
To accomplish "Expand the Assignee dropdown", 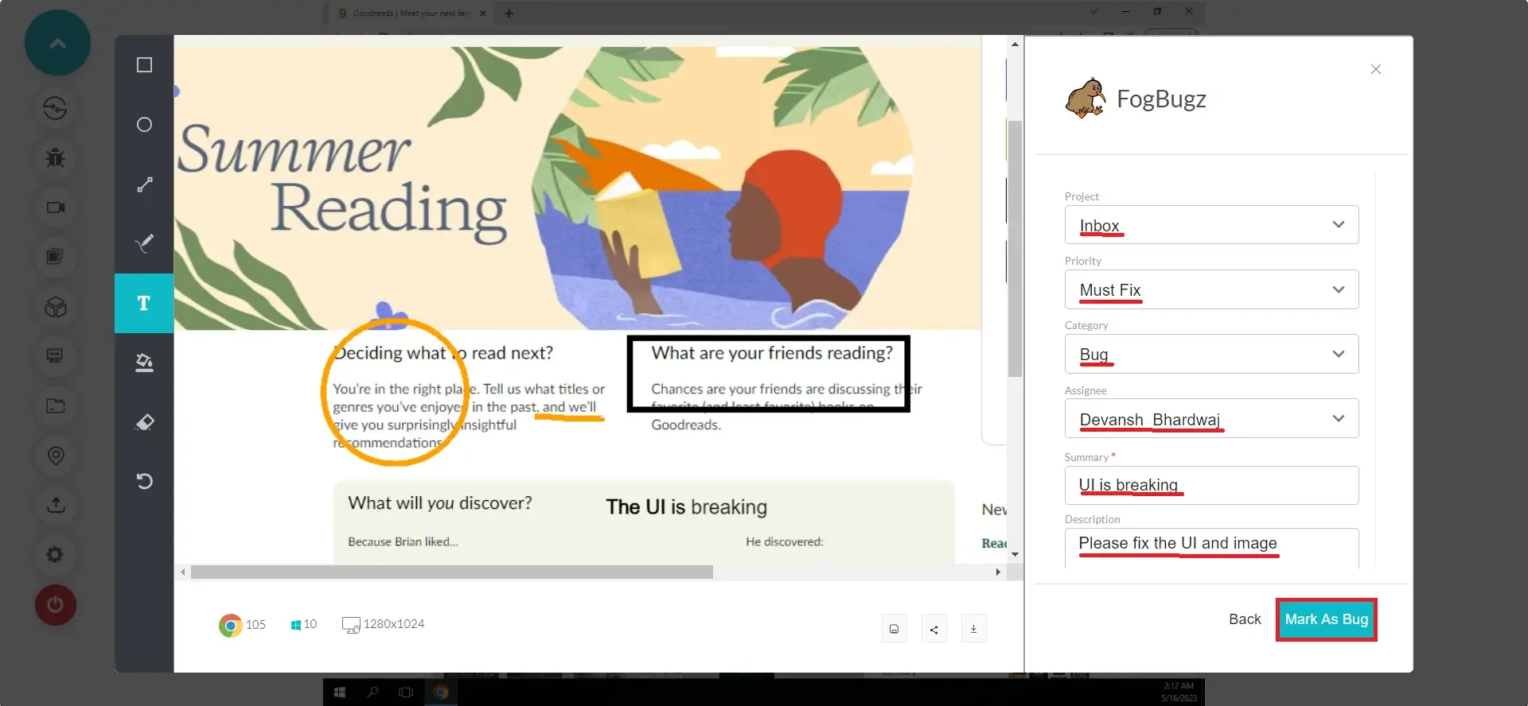I will click(x=1210, y=419).
